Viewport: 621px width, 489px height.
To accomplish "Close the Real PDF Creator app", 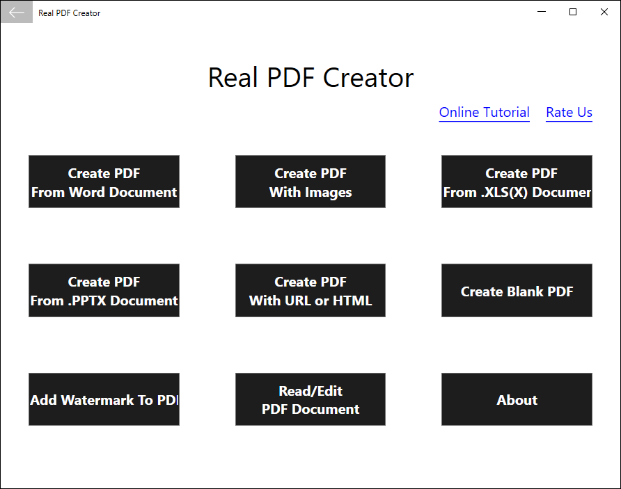I will click(x=604, y=12).
